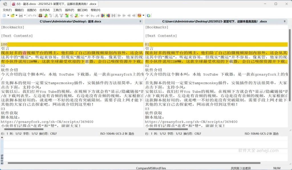Expand the dropdown arrow next to Open
The image size is (292, 170).
pos(16,16)
